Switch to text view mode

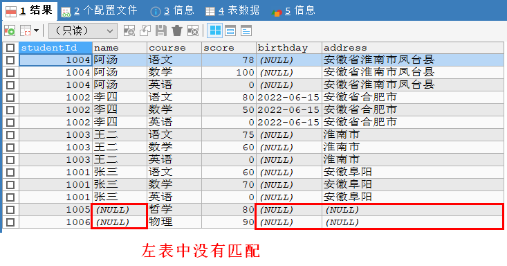[246, 30]
